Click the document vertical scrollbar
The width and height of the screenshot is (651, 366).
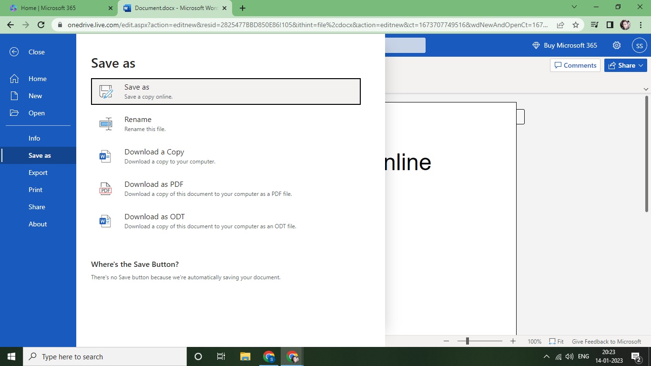(647, 154)
